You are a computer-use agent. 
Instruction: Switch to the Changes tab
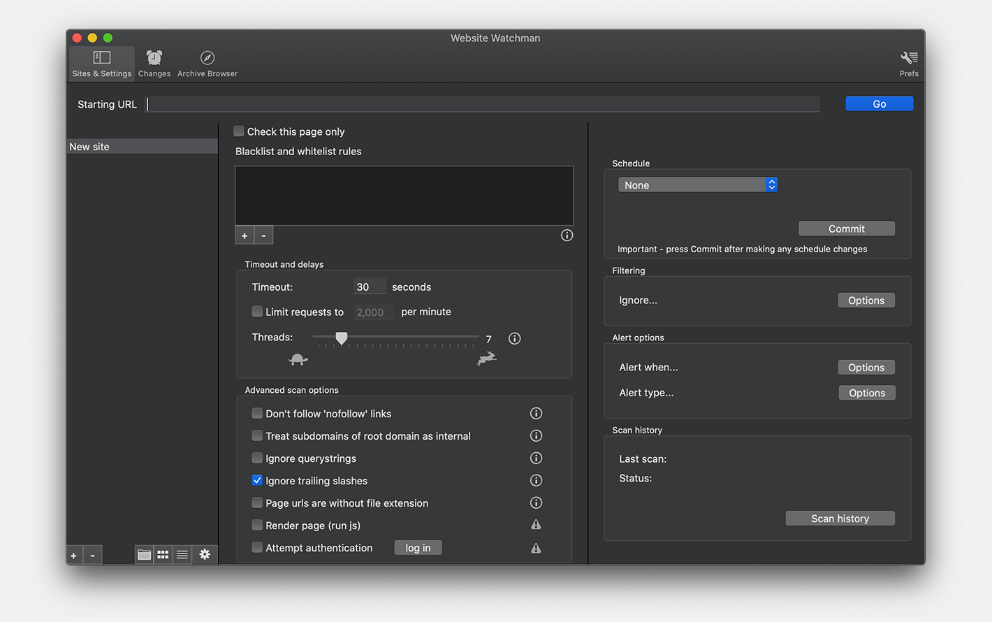point(154,63)
